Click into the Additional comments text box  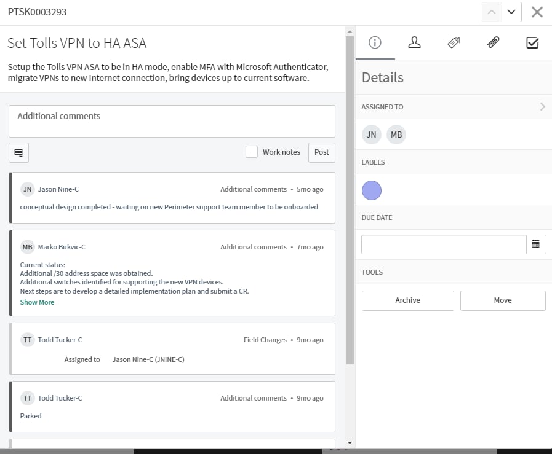coord(172,121)
